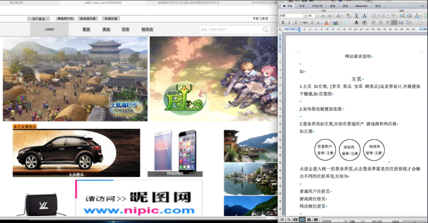Open the 开始 ribbon tab
Screen dimensions: 428x223
pos(288,6)
